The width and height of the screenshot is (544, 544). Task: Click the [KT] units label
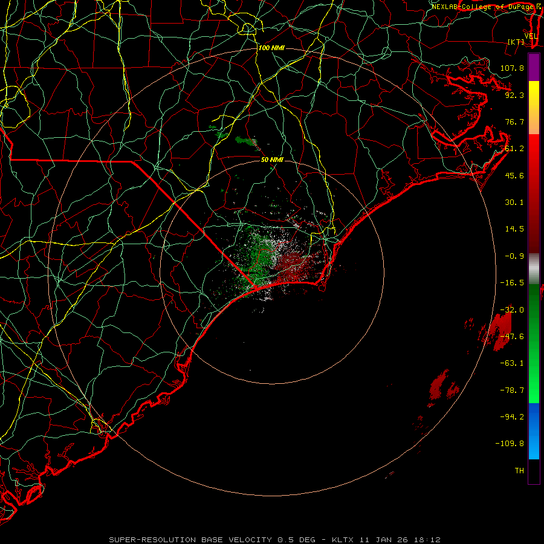point(516,42)
